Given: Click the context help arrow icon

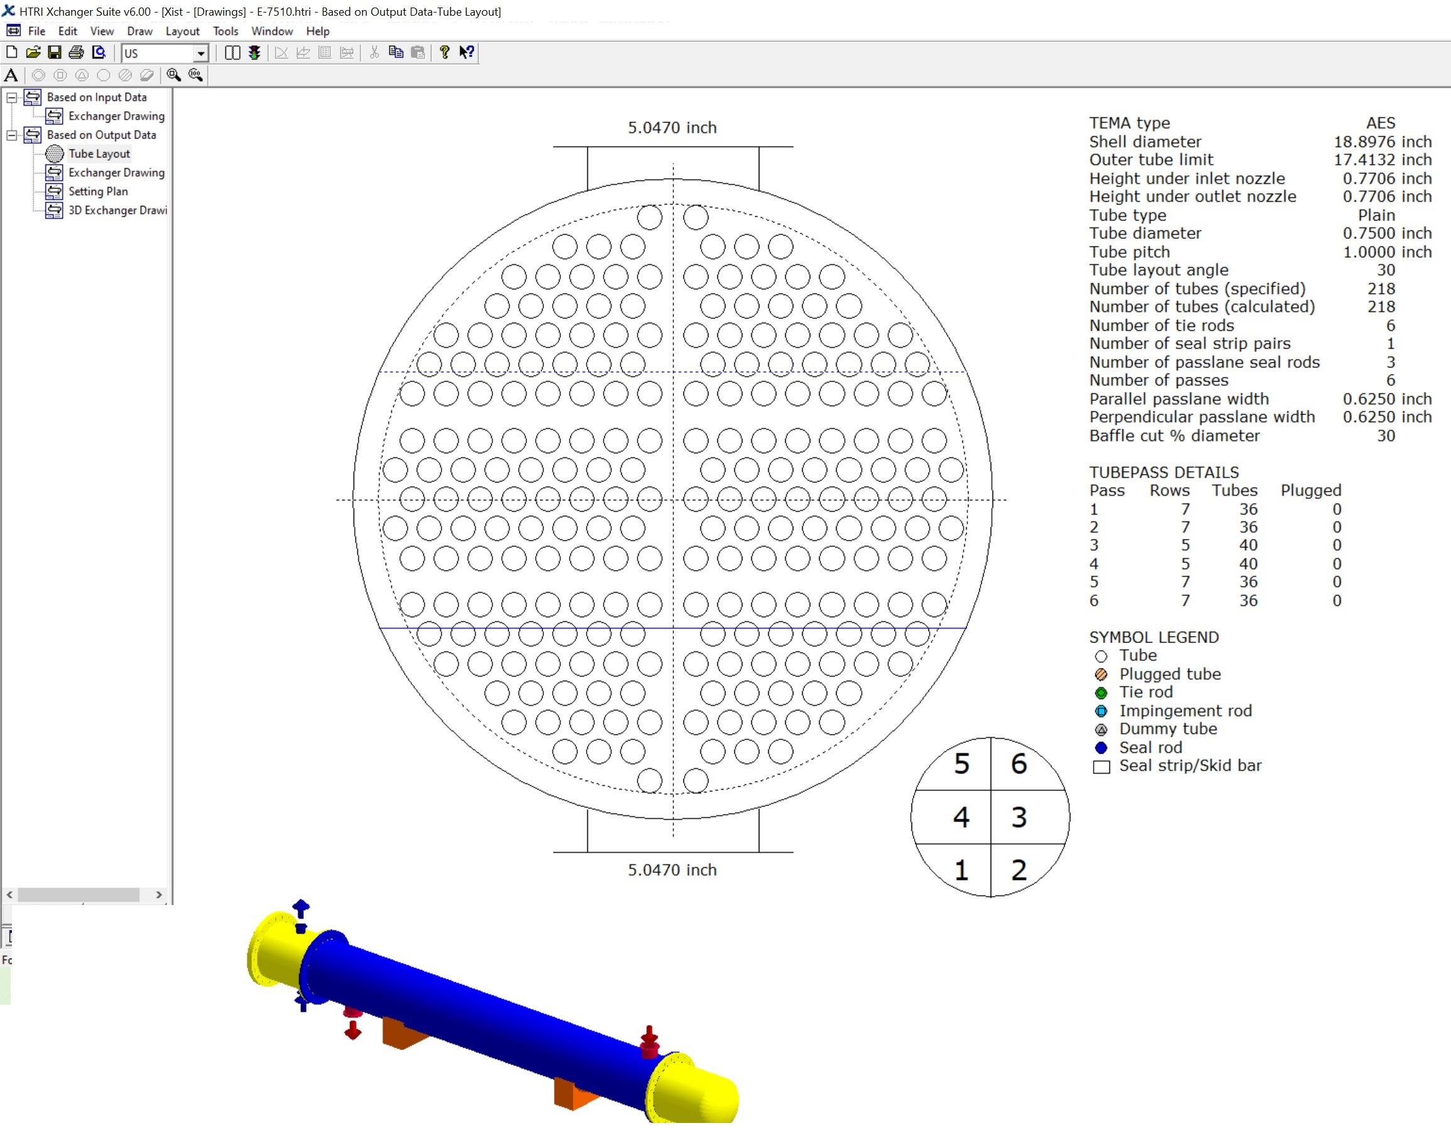Looking at the screenshot, I should click(x=466, y=53).
